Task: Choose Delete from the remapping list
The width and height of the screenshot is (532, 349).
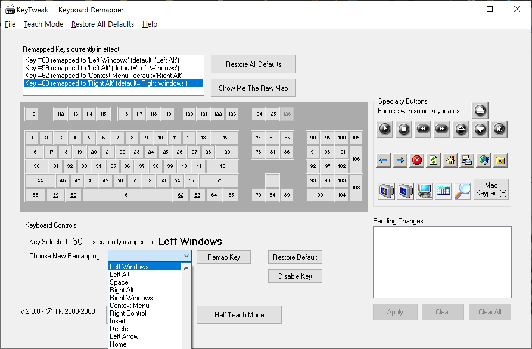Action: click(x=145, y=328)
